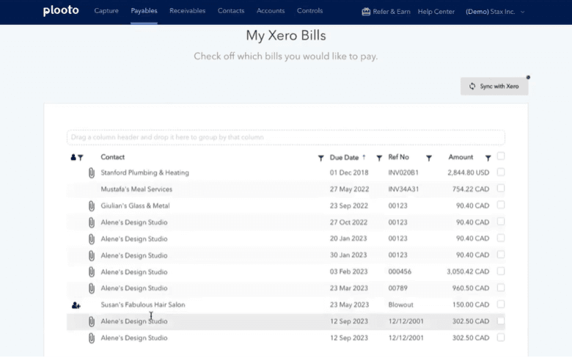Expand the (Demo) Stax Inc. account dropdown

495,12
